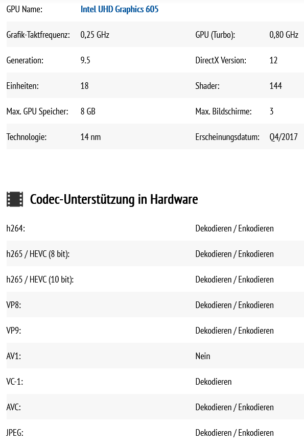
Task: Click the h265 / HEVC (10 bit) label
Action: (40, 279)
